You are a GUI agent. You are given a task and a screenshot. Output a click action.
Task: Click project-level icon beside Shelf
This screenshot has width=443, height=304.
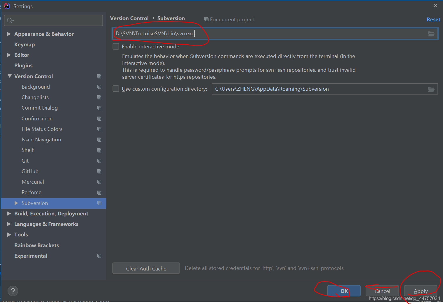(99, 150)
